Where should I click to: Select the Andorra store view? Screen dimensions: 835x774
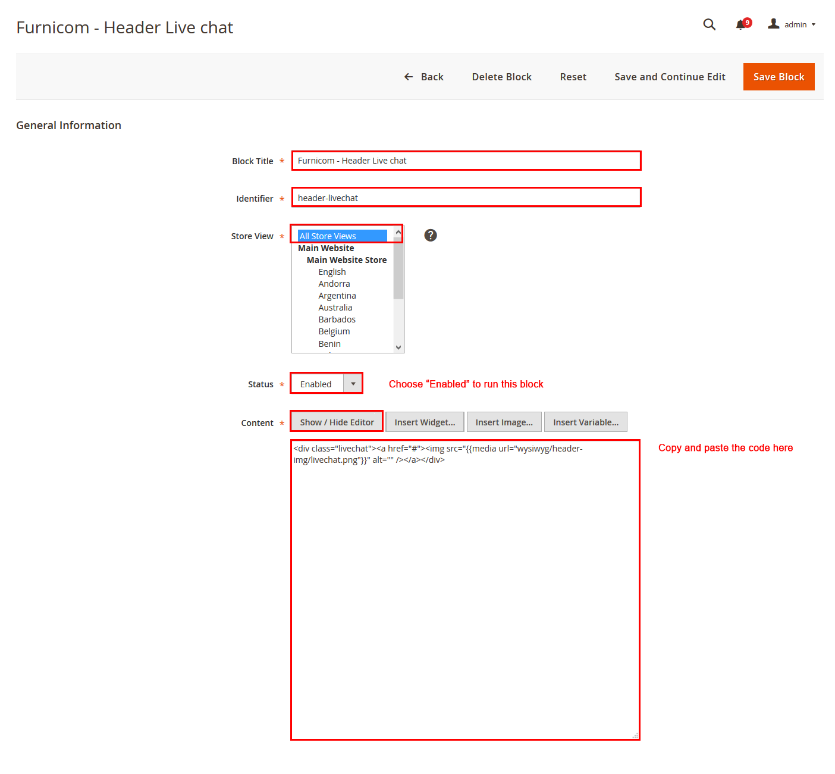click(x=334, y=284)
